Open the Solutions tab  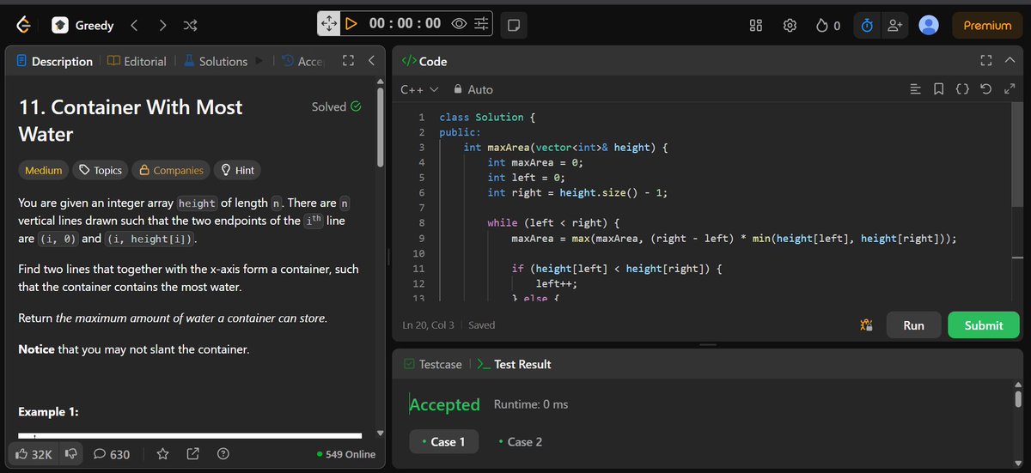click(215, 61)
